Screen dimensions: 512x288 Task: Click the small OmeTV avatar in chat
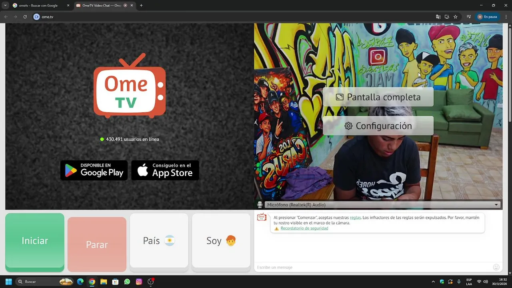(262, 217)
